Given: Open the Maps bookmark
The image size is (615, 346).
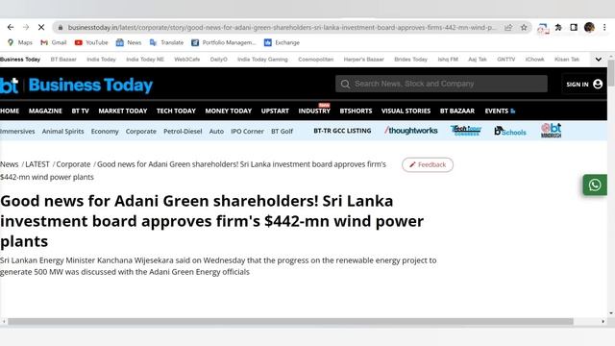Looking at the screenshot, I should [x=20, y=42].
